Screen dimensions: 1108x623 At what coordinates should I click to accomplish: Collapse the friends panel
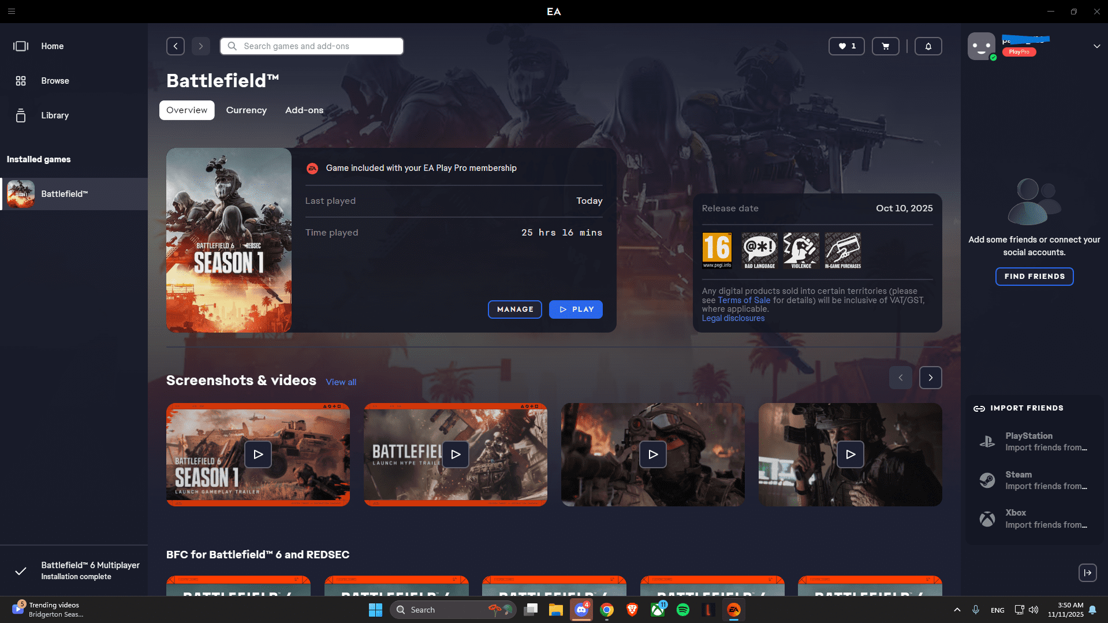click(1087, 573)
